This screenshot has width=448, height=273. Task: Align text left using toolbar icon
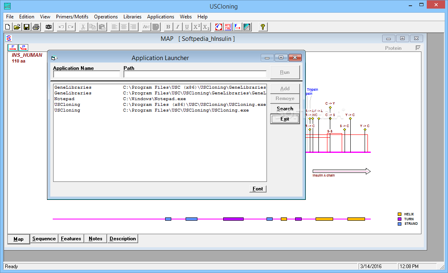click(x=114, y=27)
